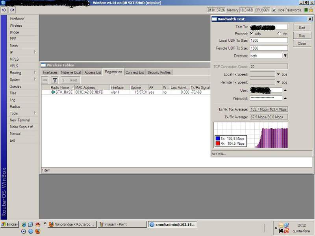
Task: Click the green status square indicator
Action: [x=306, y=10]
